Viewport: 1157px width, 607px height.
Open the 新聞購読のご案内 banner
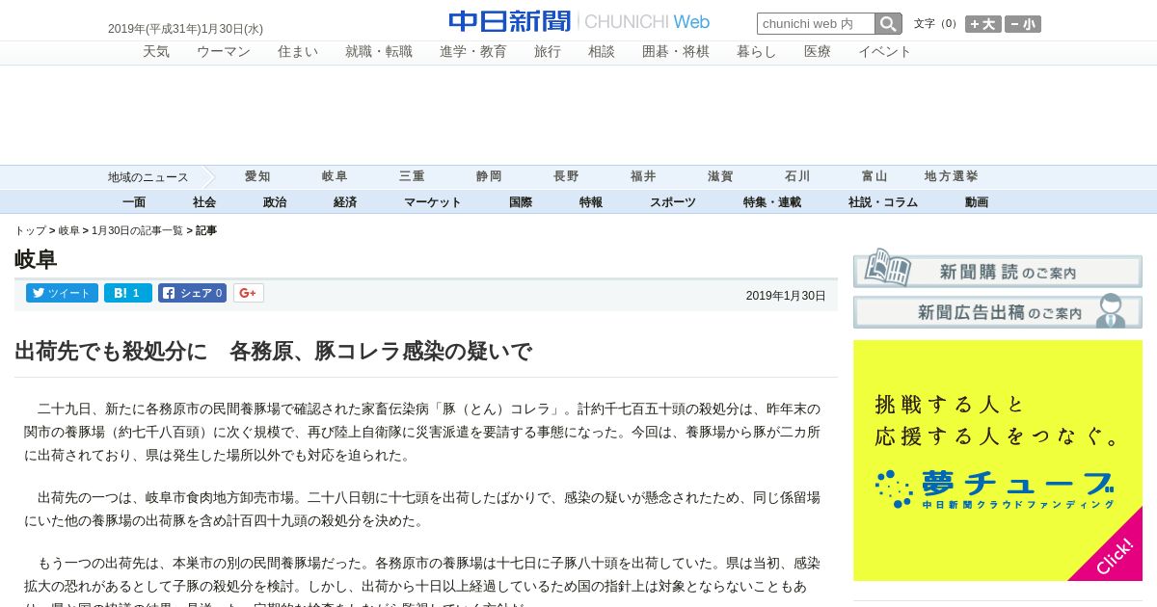click(998, 268)
